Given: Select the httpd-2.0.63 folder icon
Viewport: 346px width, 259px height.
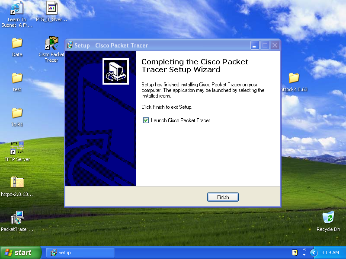Looking at the screenshot, I should click(x=294, y=78).
